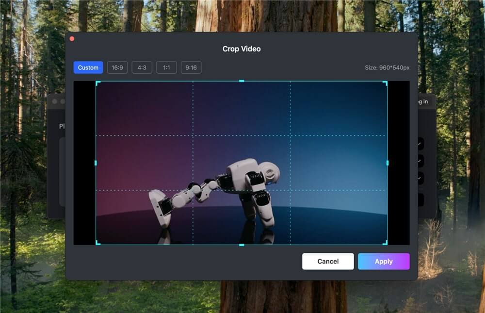Viewport: 485px width, 313px height.
Task: Choose the 4:3 aspect ratio
Action: pyautogui.click(x=142, y=67)
